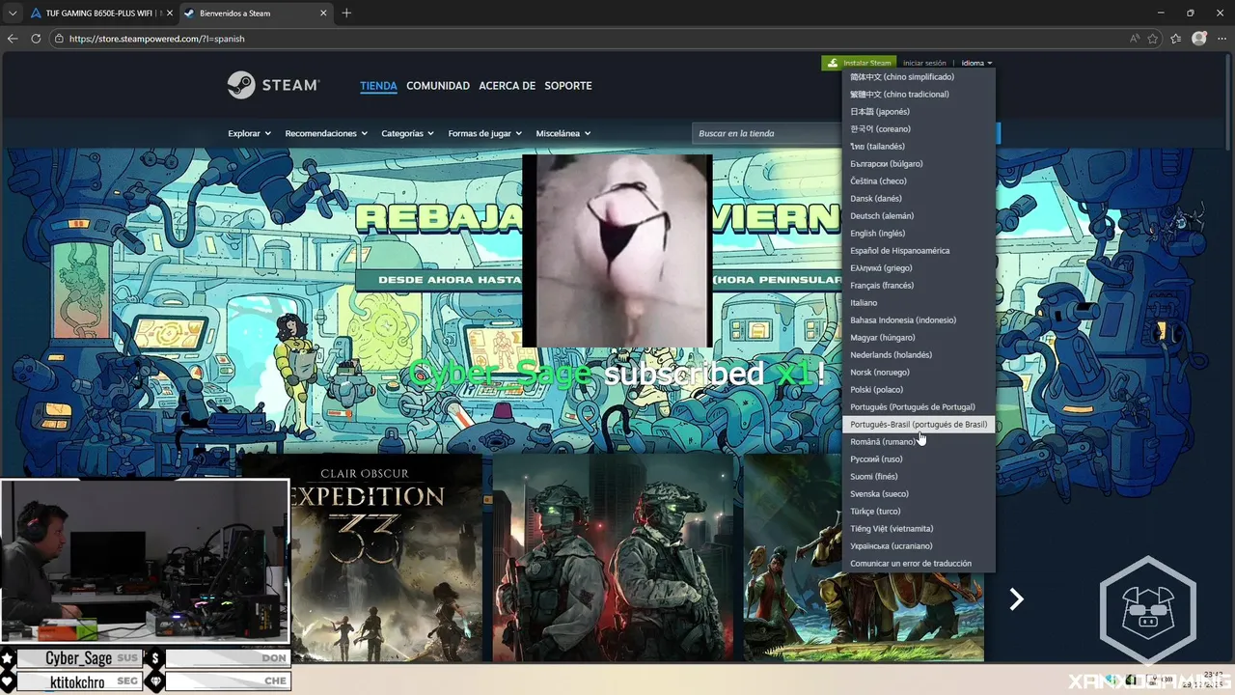This screenshot has width=1235, height=695.
Task: Select Svenska (sueco) language
Action: (x=918, y=494)
